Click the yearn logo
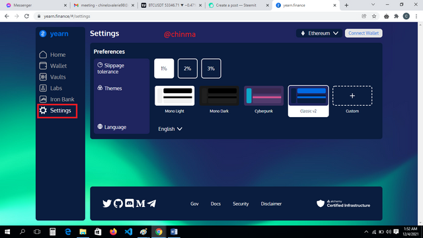423x238 pixels. click(x=54, y=34)
